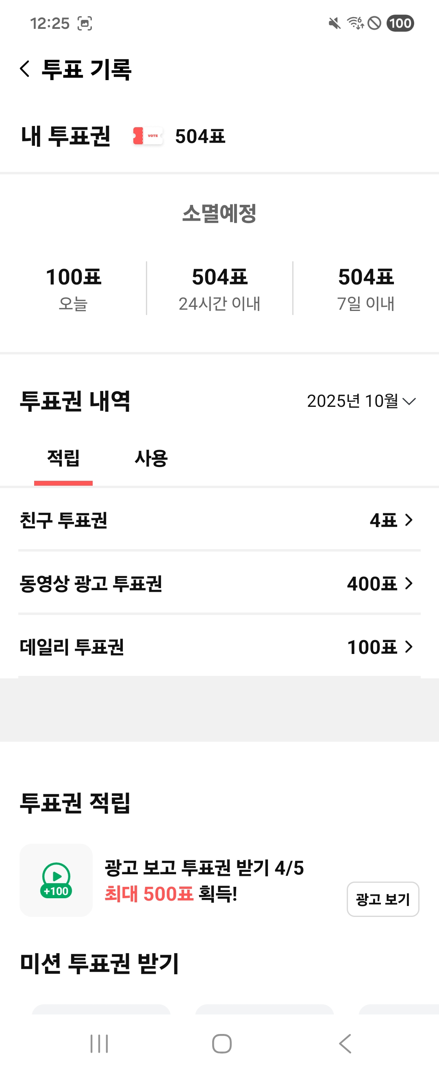Tap the muted sound status icon
Viewport: 439px width, 1073px height.
click(x=334, y=23)
